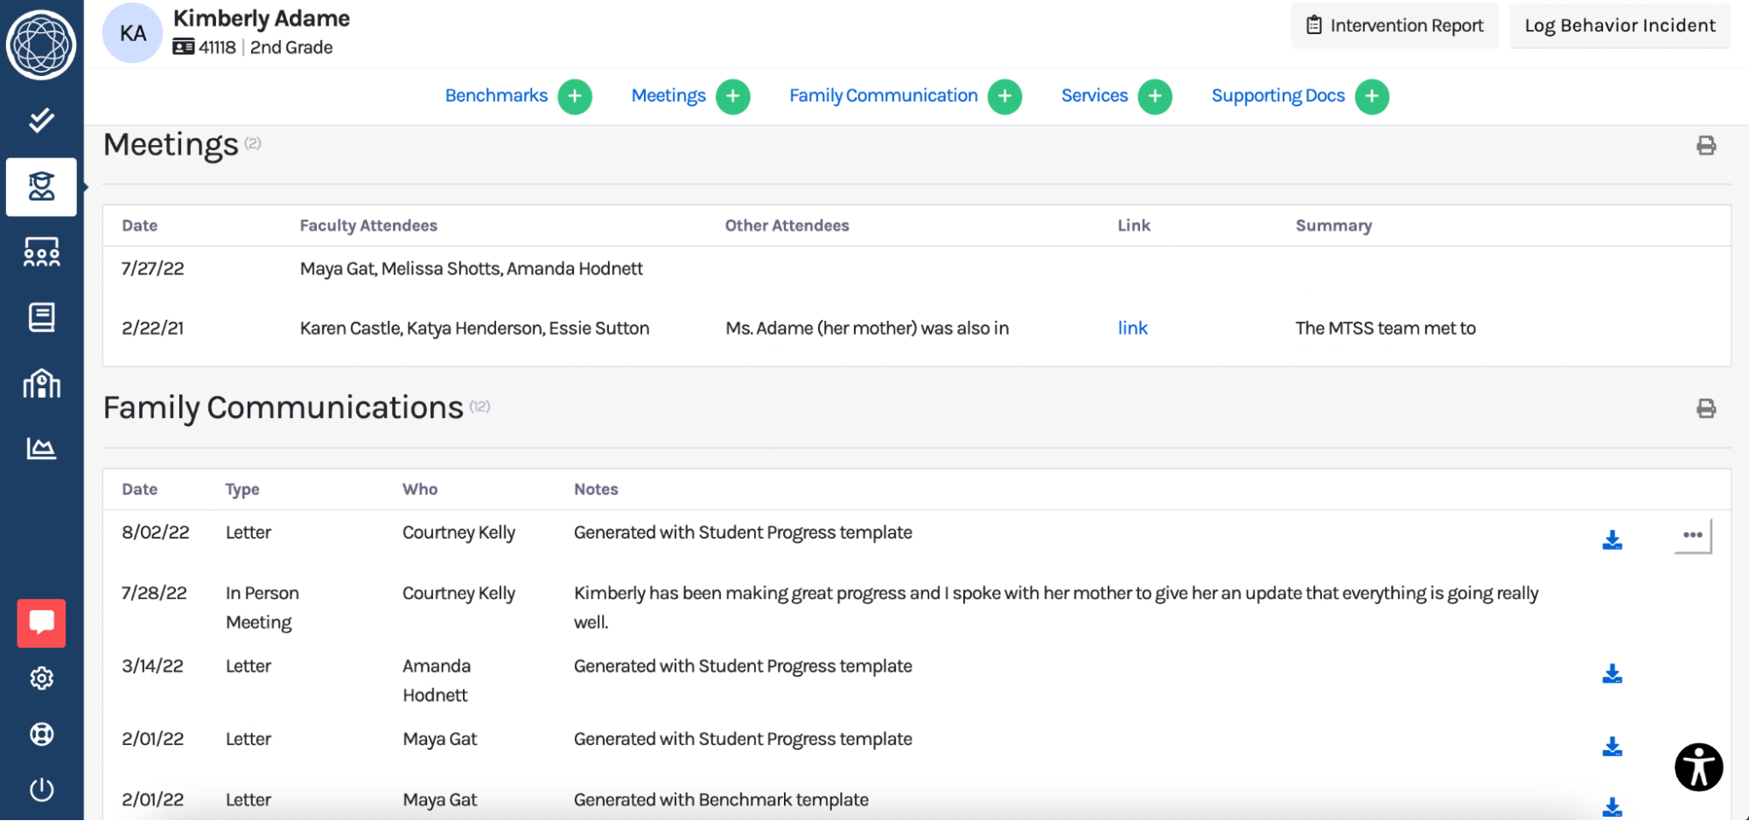Open the settings gear in sidebar
1749x821 pixels.
coord(41,678)
